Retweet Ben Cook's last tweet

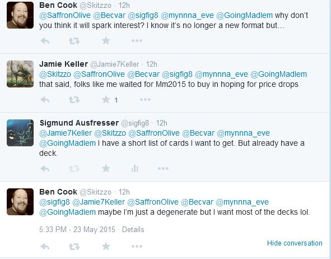tap(74, 246)
